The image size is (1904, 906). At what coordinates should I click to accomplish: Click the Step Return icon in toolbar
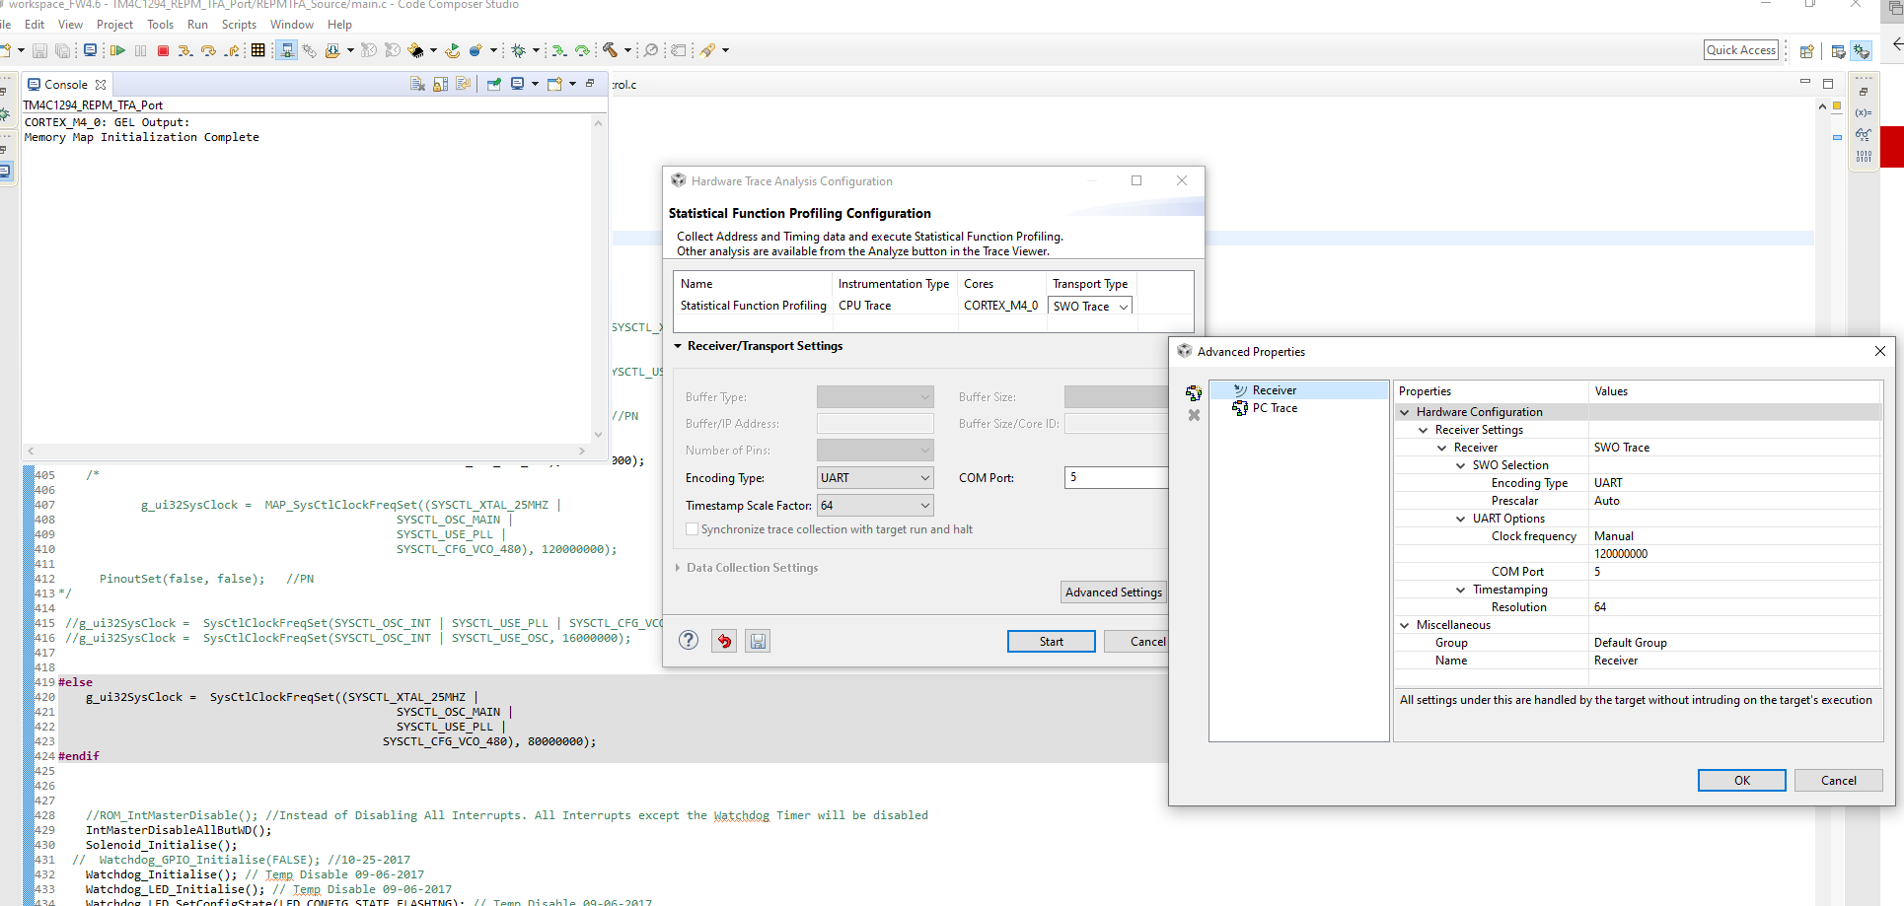coord(232,50)
